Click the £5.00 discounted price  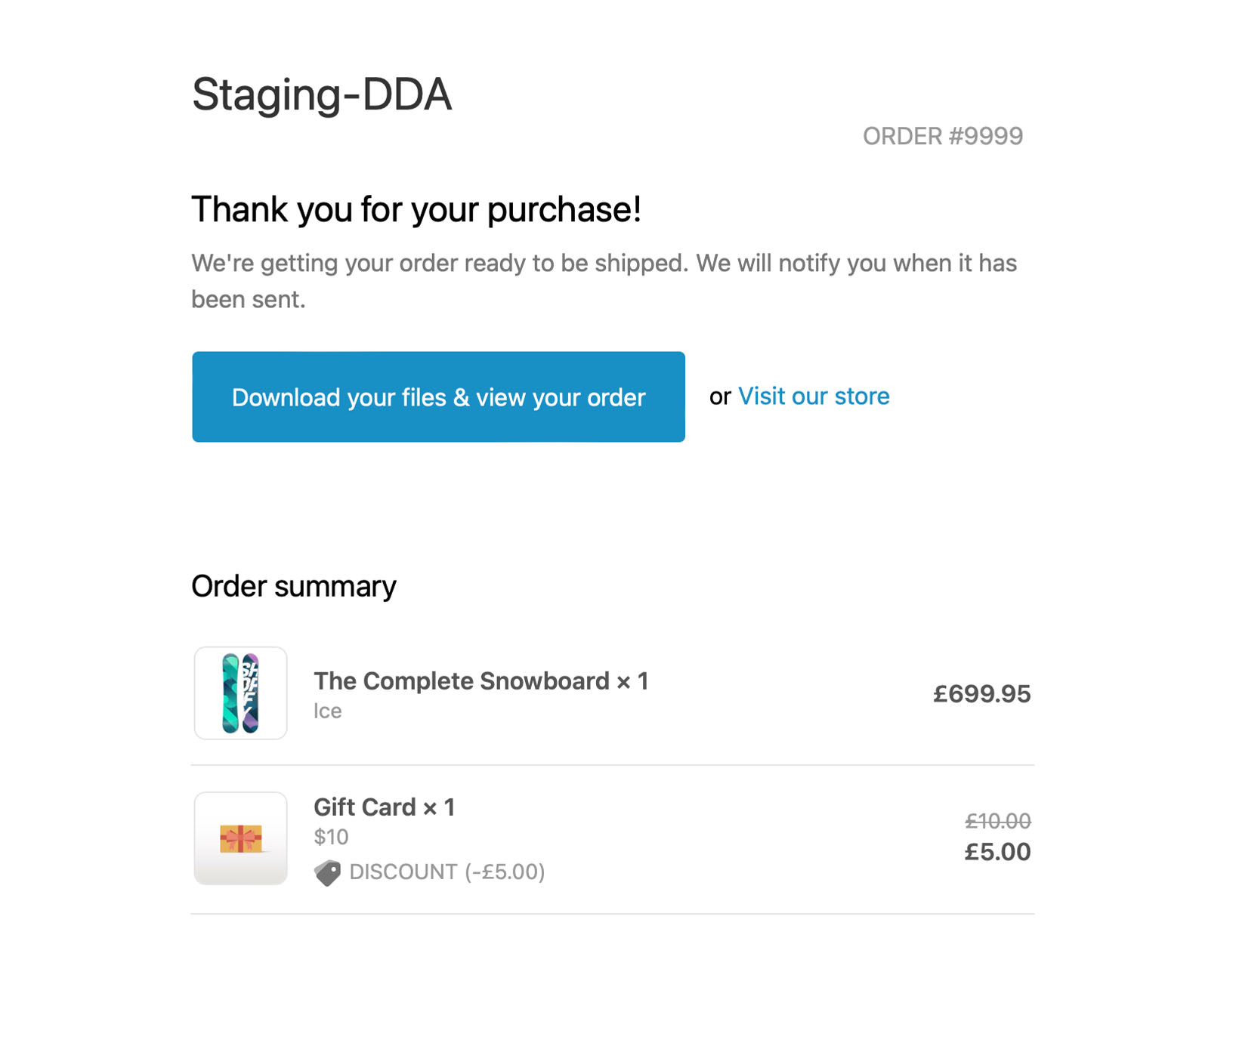point(997,852)
